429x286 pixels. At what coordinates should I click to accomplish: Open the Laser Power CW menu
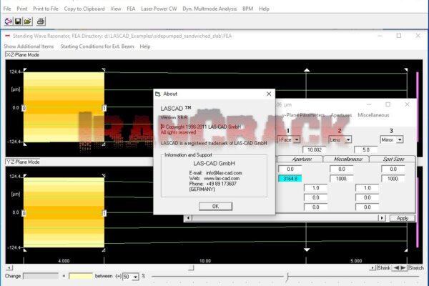click(x=159, y=9)
